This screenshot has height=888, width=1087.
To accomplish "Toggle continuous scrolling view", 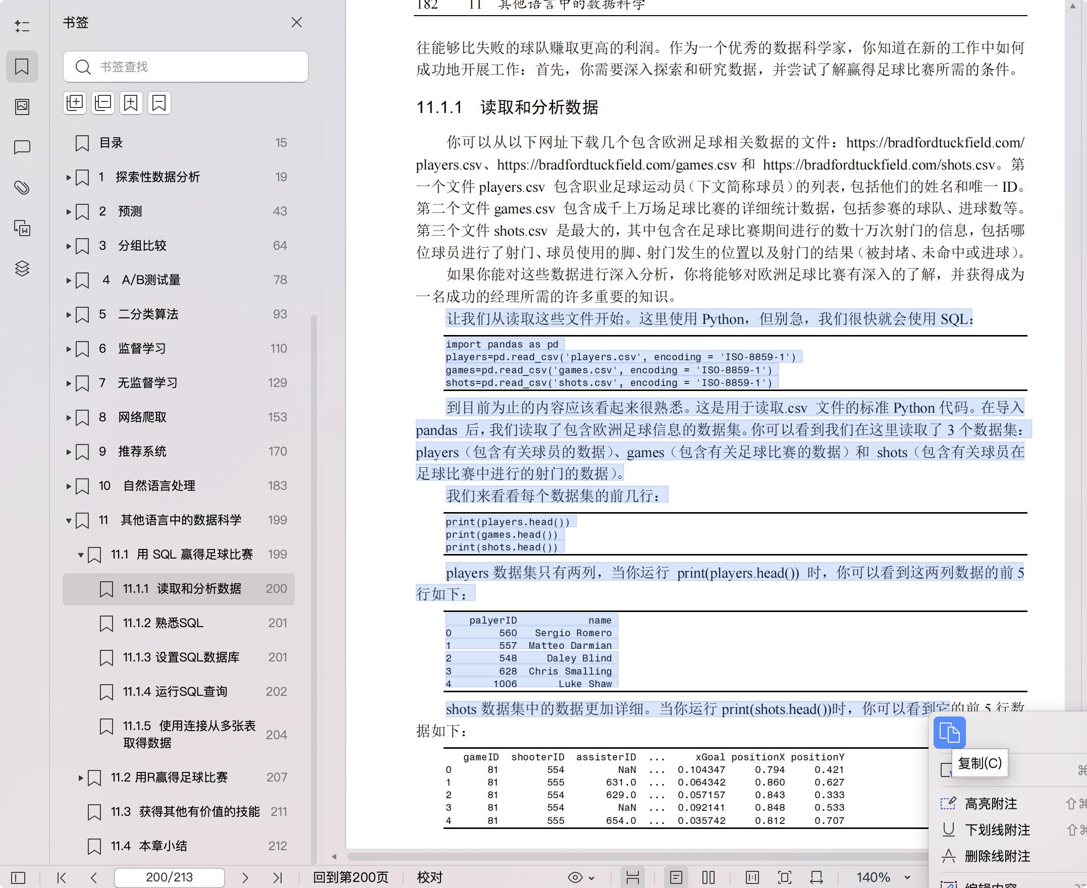I will click(633, 878).
